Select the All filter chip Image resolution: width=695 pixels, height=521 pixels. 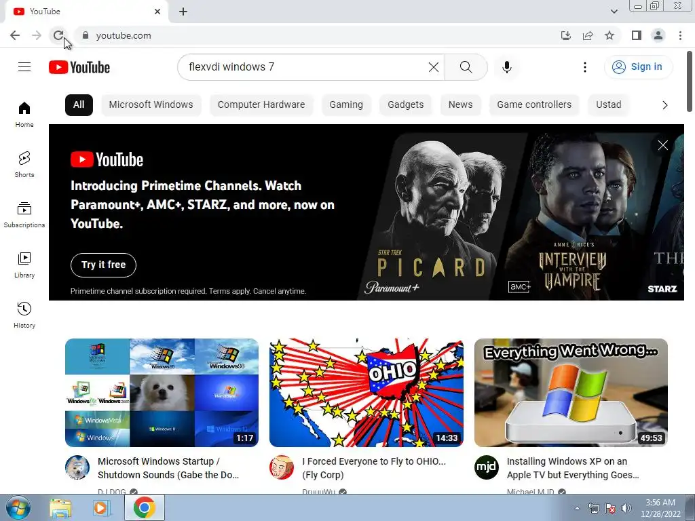(x=79, y=105)
